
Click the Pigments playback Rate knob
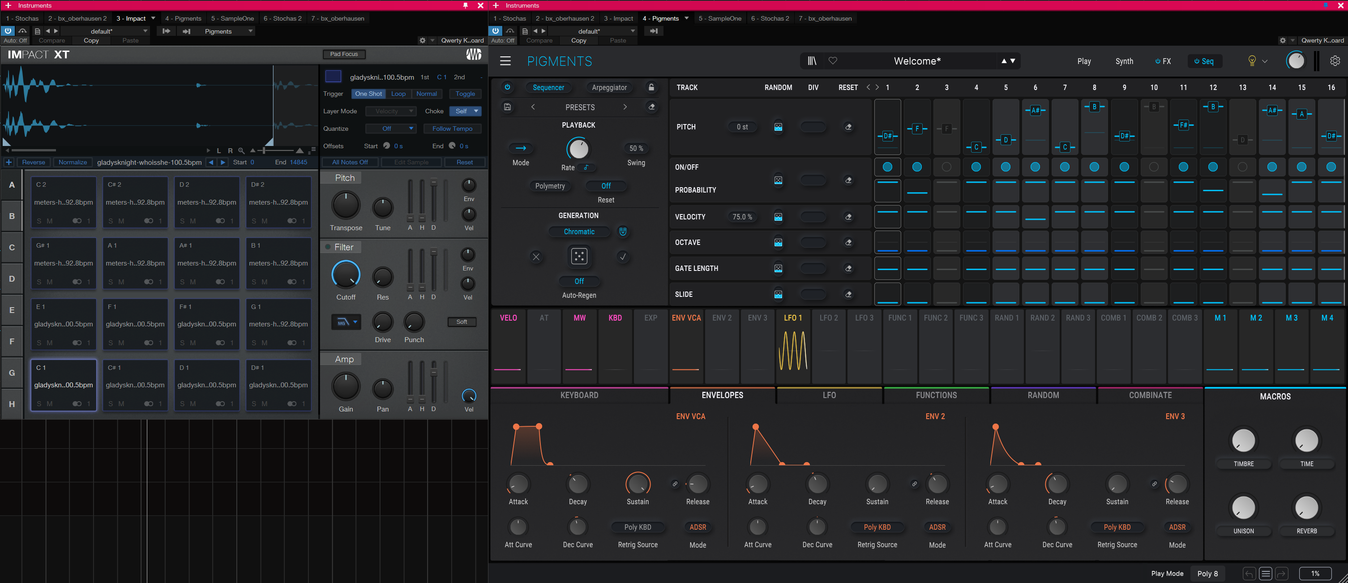pos(578,149)
